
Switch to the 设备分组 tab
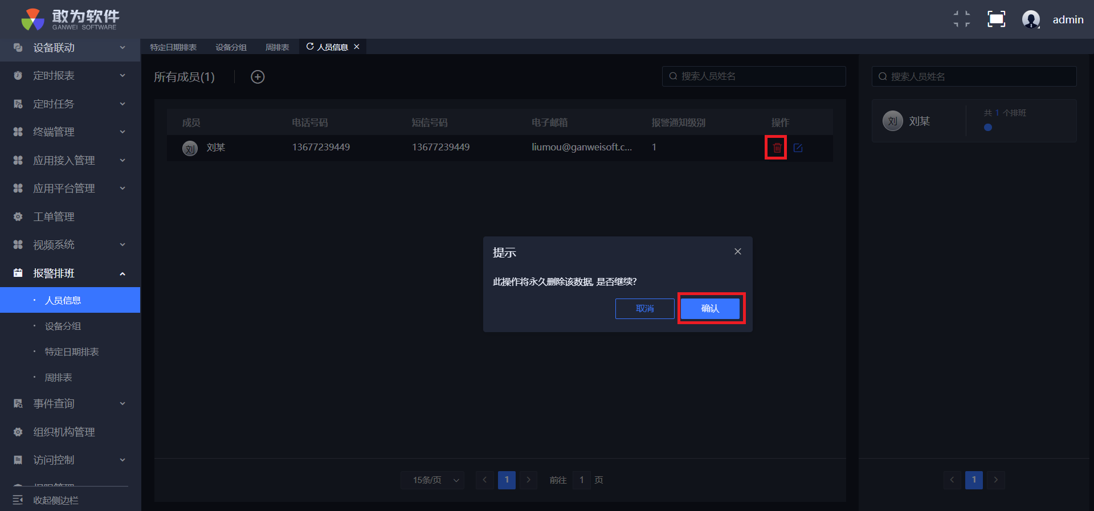click(x=231, y=47)
